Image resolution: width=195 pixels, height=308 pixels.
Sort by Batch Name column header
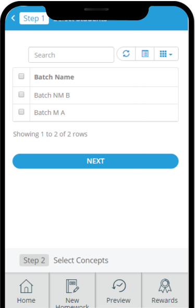(54, 77)
